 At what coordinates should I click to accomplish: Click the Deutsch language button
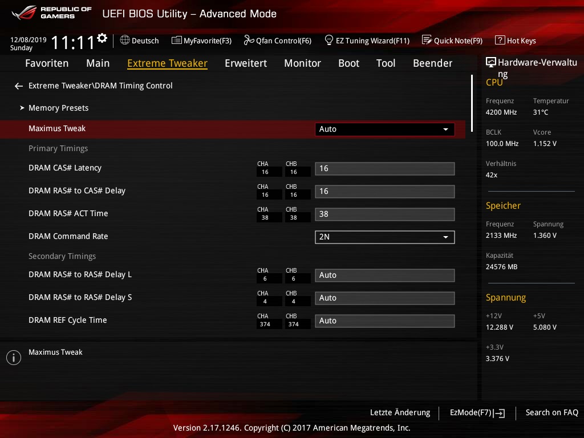pyautogui.click(x=139, y=40)
